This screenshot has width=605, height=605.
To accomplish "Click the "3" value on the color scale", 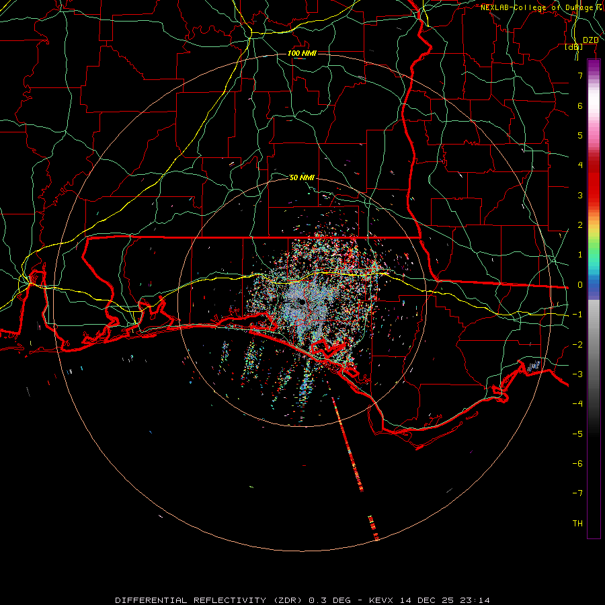I will tap(580, 195).
